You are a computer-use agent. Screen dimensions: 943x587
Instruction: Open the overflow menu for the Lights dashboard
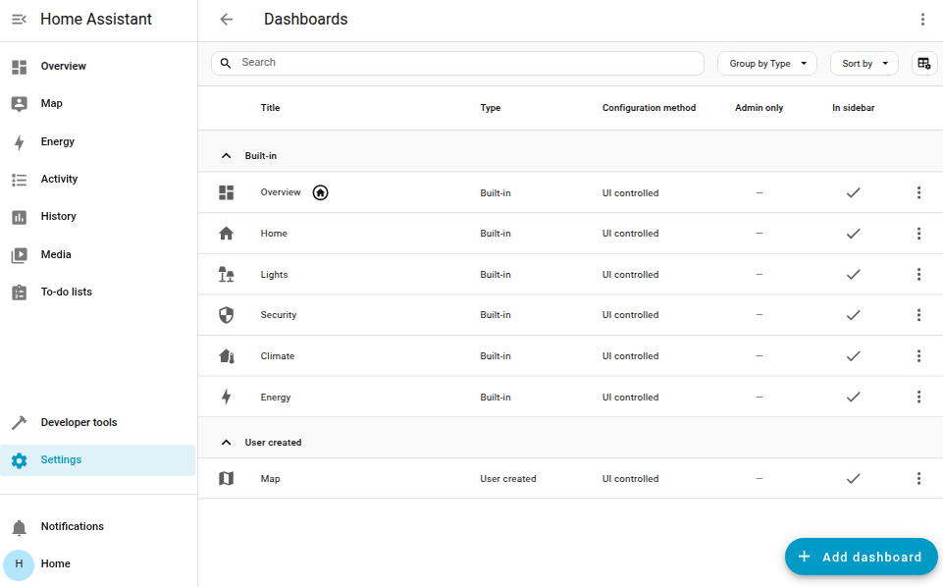(x=918, y=274)
